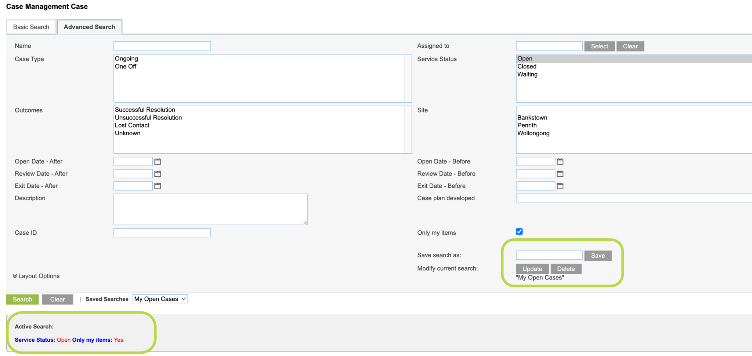Switch to the Basic Search tab
The image size is (752, 356).
click(31, 27)
